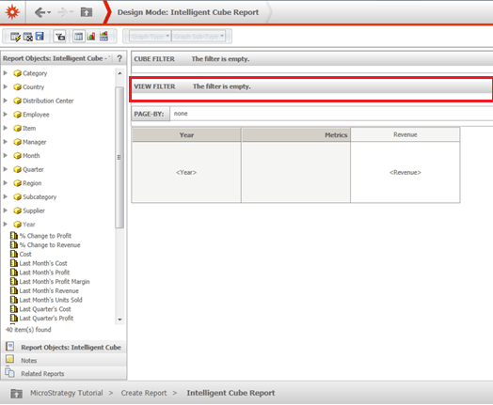The image size is (493, 405).
Task: Expand the Month attribute
Action: (x=6, y=155)
